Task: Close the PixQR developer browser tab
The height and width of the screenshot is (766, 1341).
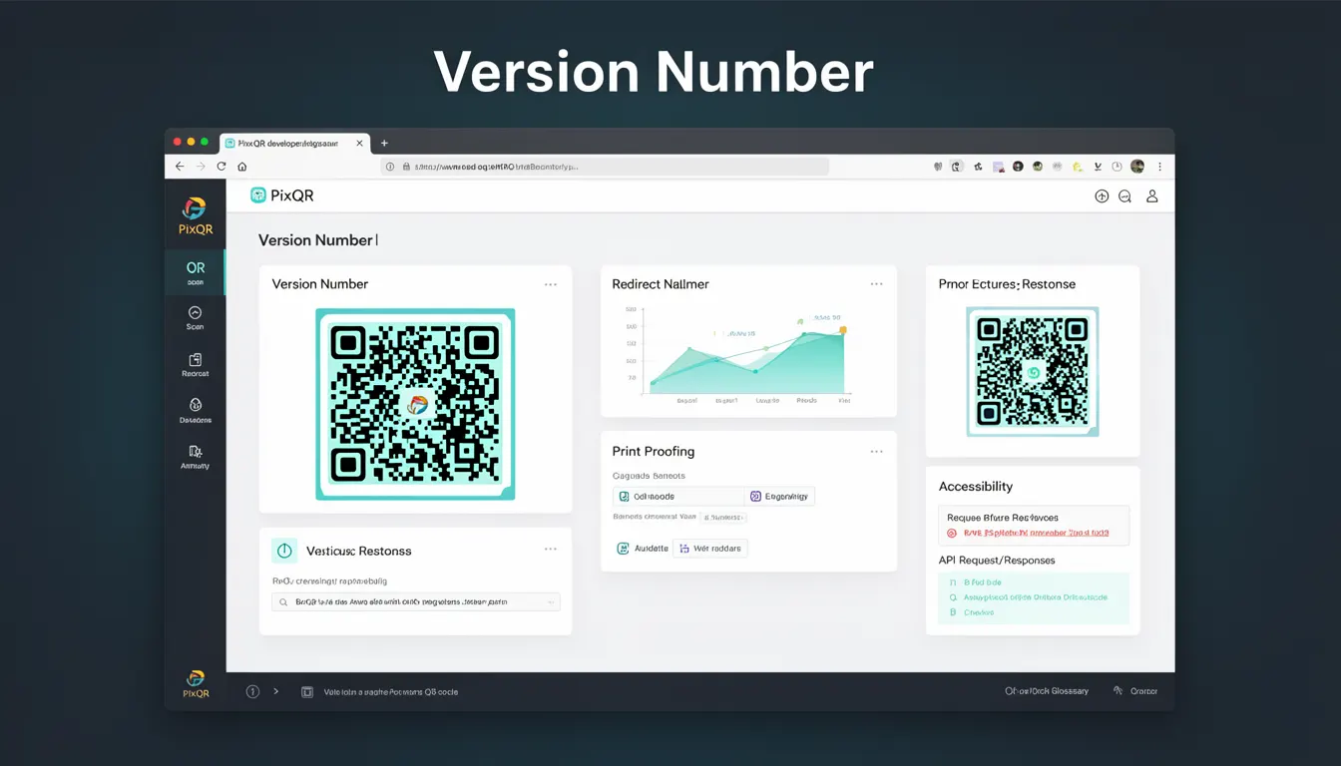Action: (x=359, y=144)
